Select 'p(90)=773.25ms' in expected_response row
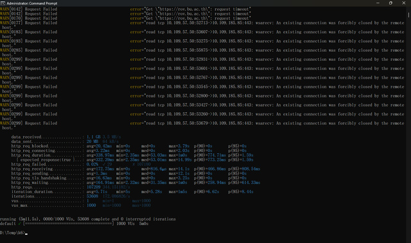This screenshot has width=411, height=243. [x=210, y=160]
